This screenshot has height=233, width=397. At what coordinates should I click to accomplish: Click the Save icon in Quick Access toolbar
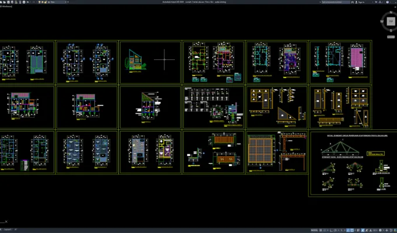pos(8,2)
